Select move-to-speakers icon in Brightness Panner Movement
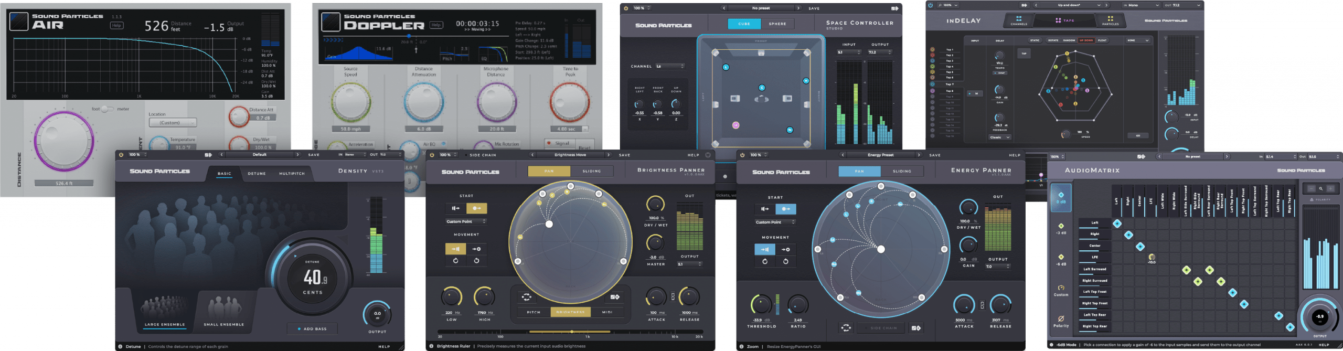This screenshot has height=351, width=1343. (x=455, y=249)
